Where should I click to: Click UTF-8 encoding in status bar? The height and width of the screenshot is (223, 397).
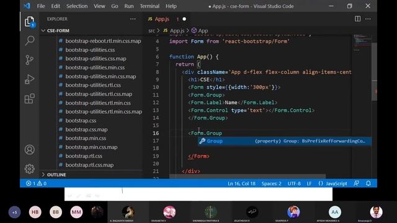(294, 183)
